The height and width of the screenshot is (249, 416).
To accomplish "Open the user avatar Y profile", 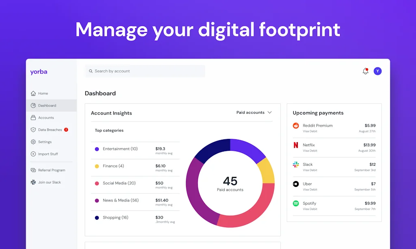I will (x=377, y=71).
